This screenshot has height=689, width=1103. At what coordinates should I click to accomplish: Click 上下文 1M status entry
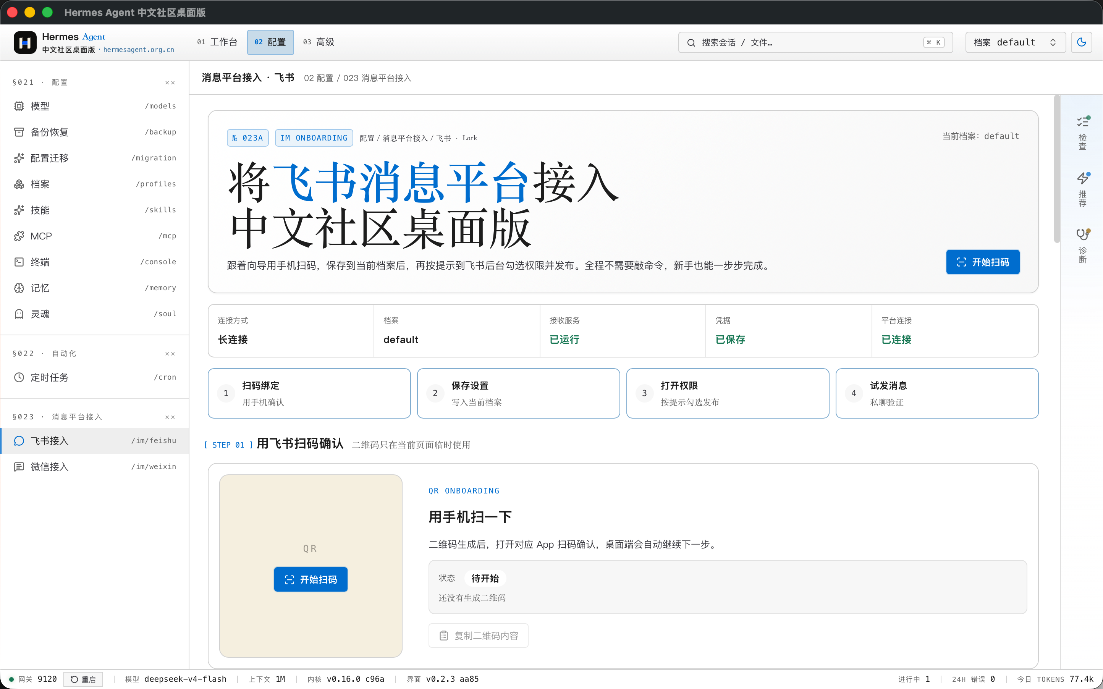coord(267,679)
